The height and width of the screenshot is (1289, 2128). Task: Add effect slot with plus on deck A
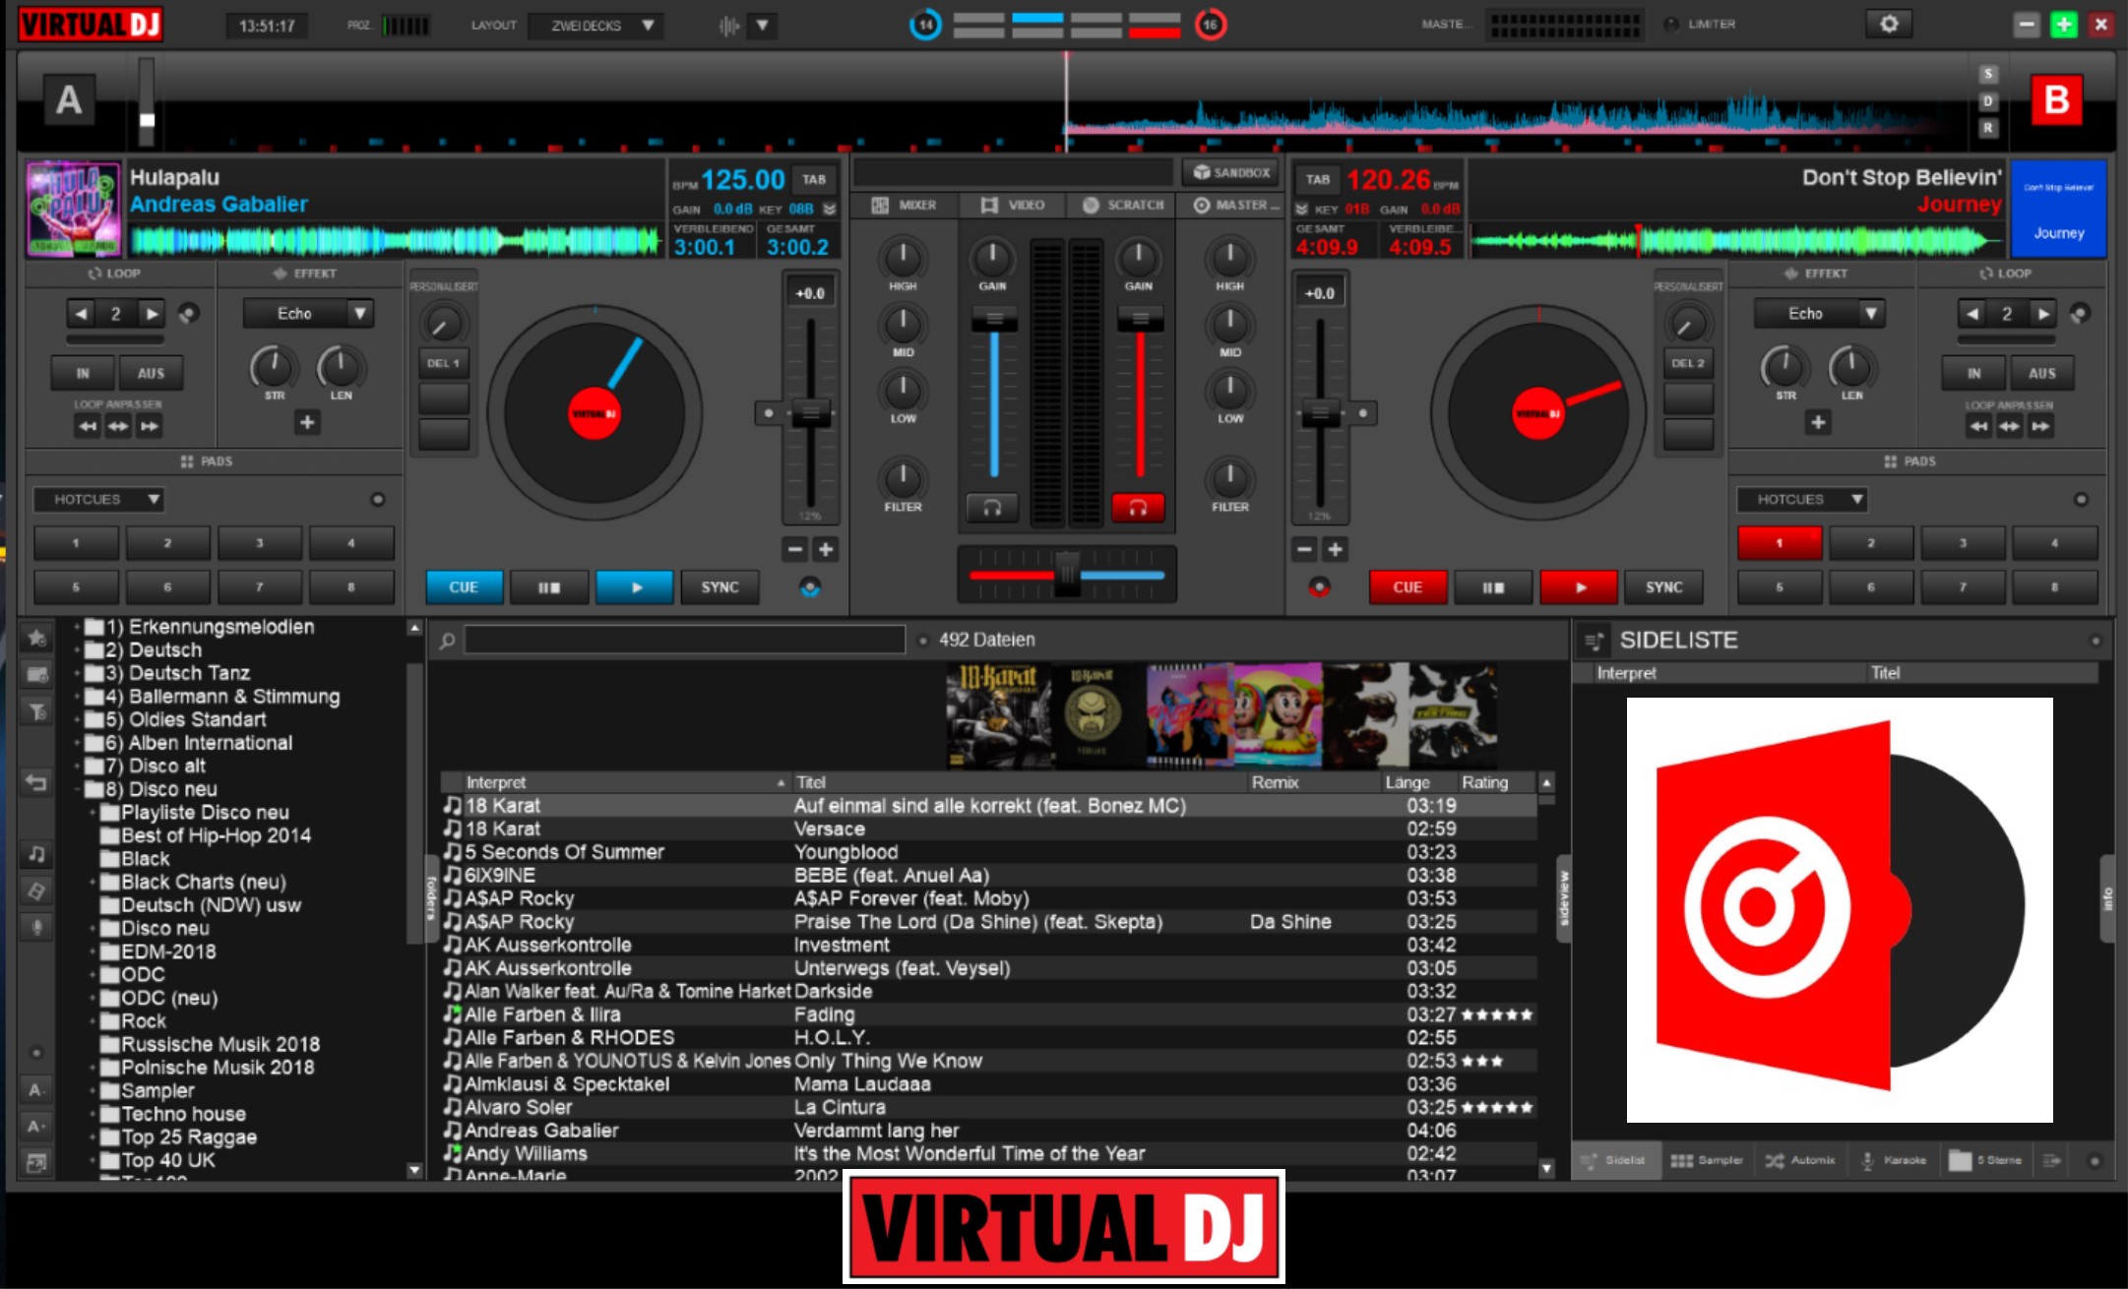click(307, 422)
